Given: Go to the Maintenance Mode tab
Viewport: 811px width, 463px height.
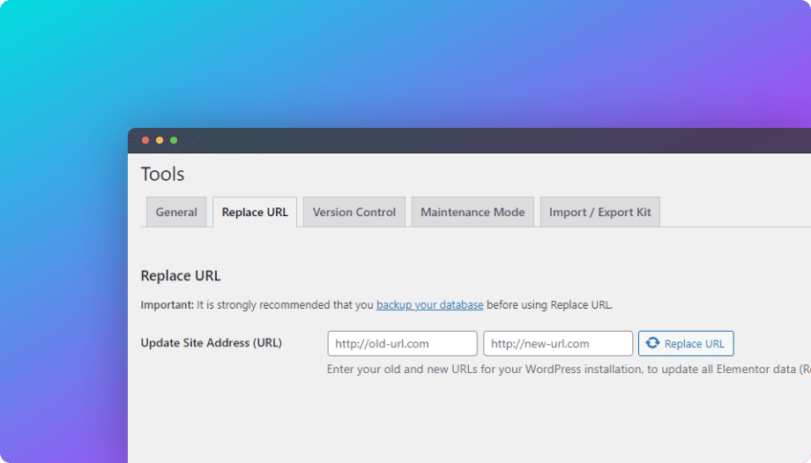Looking at the screenshot, I should 472,213.
